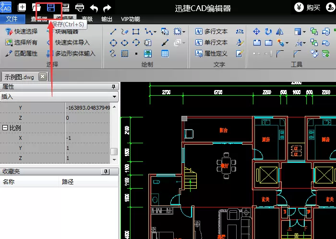
Task: Open the explode paint tool dropdown arrow
Action: (x=287, y=43)
